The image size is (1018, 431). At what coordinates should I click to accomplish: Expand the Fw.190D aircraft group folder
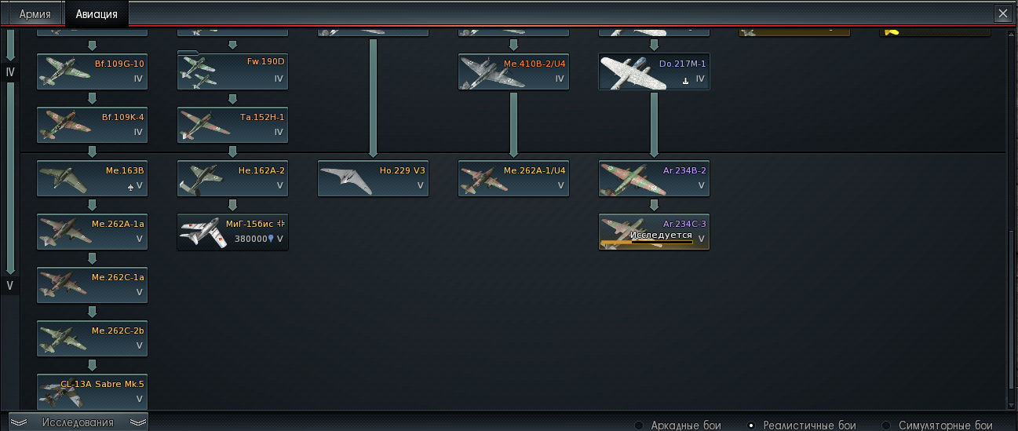tap(232, 71)
